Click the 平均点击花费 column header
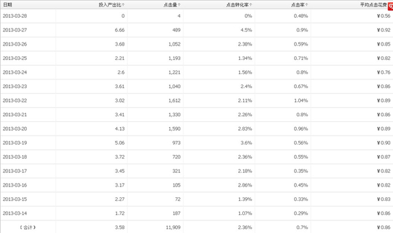The image size is (393, 233). tap(373, 5)
